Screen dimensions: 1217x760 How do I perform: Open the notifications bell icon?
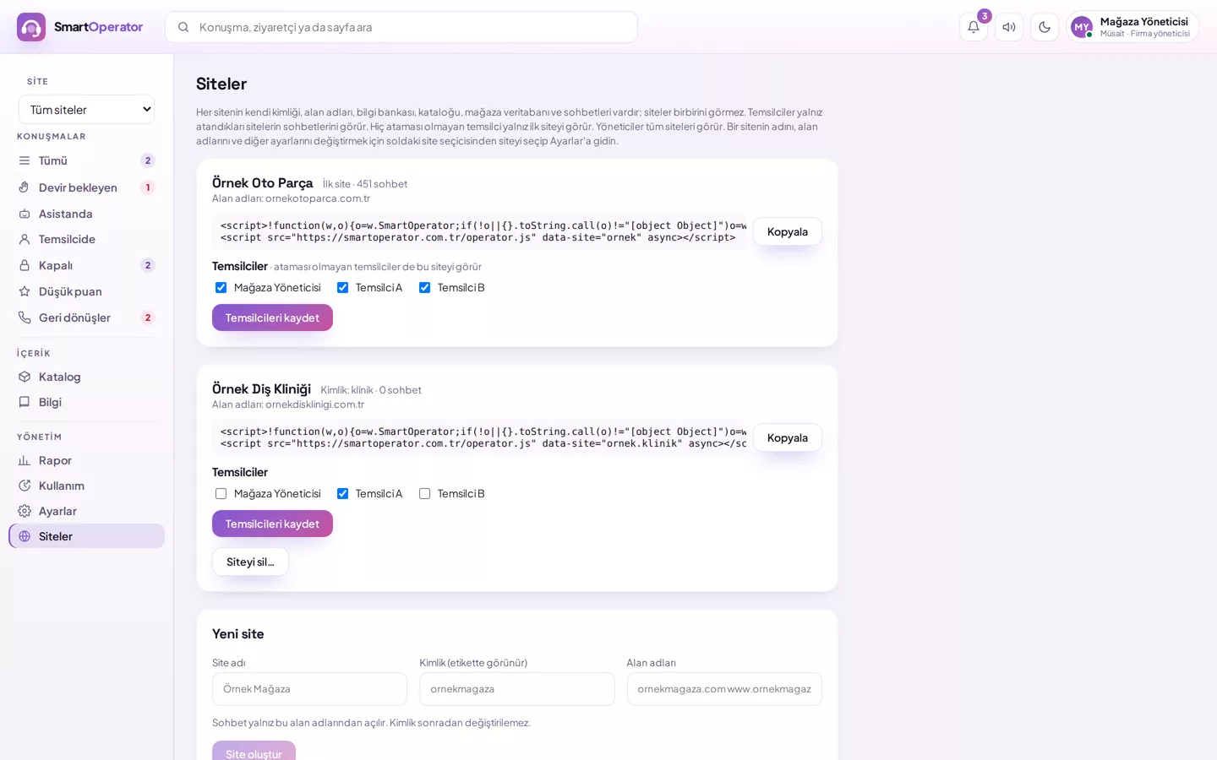[974, 27]
